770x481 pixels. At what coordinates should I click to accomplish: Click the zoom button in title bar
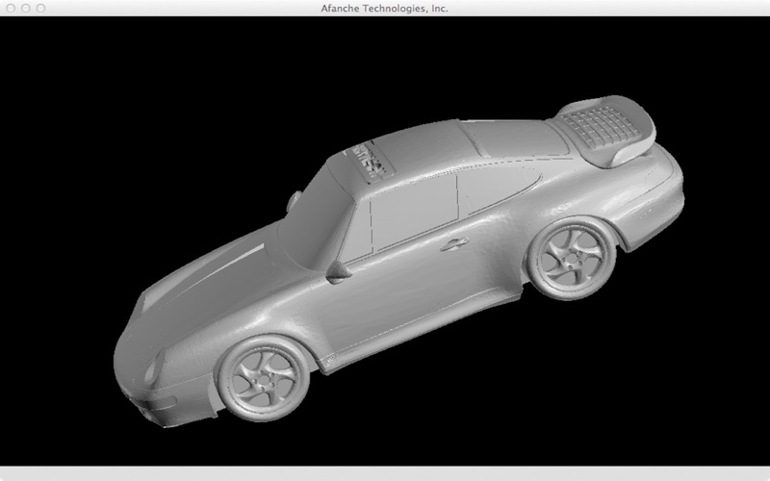tap(40, 8)
